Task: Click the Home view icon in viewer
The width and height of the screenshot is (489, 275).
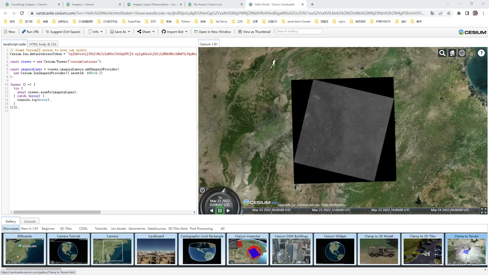Action: (x=452, y=53)
